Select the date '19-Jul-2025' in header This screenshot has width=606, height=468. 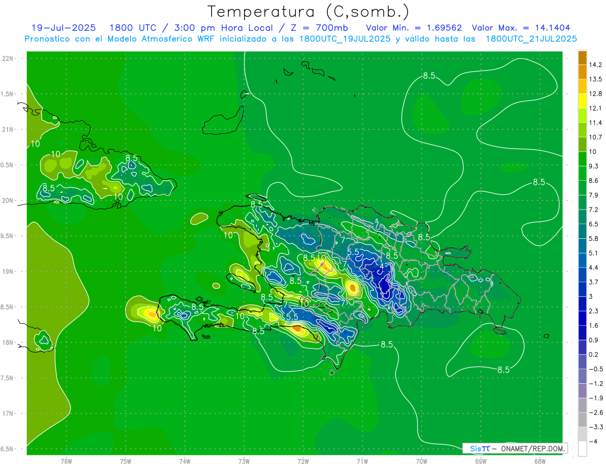click(64, 28)
